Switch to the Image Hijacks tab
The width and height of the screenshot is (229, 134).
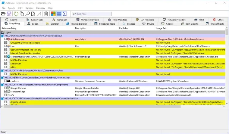pyautogui.click(x=215, y=24)
